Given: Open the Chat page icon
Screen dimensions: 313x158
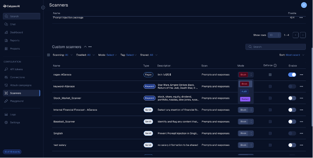Looking at the screenshot, I should pyautogui.click(x=6, y=24).
